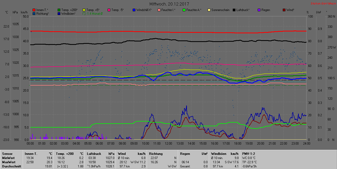The image size is (337, 169).
Task: Click the 22:07 direction time entry
Action: [154, 158]
